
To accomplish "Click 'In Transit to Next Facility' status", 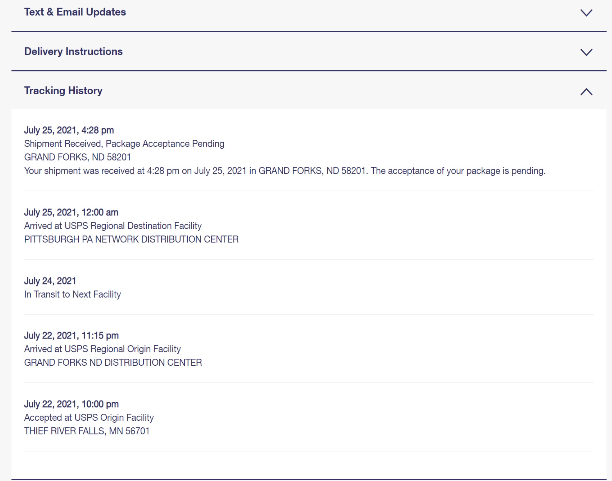I will click(x=72, y=294).
